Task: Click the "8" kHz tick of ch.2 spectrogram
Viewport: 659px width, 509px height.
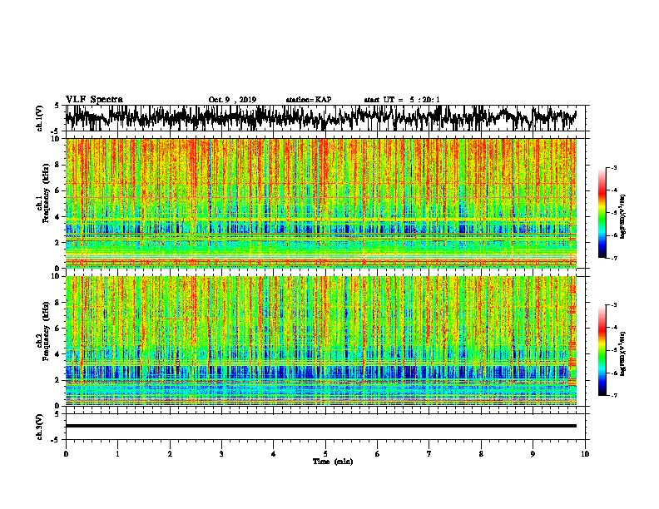Action: (59, 302)
